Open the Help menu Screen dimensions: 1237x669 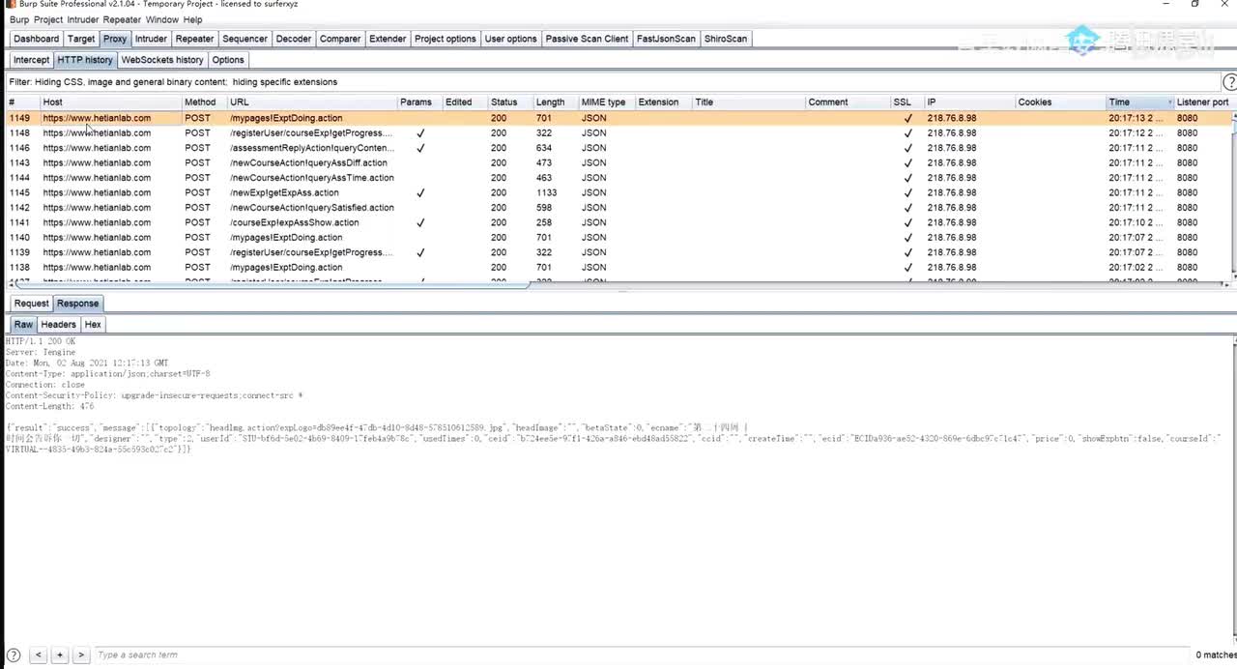193,19
